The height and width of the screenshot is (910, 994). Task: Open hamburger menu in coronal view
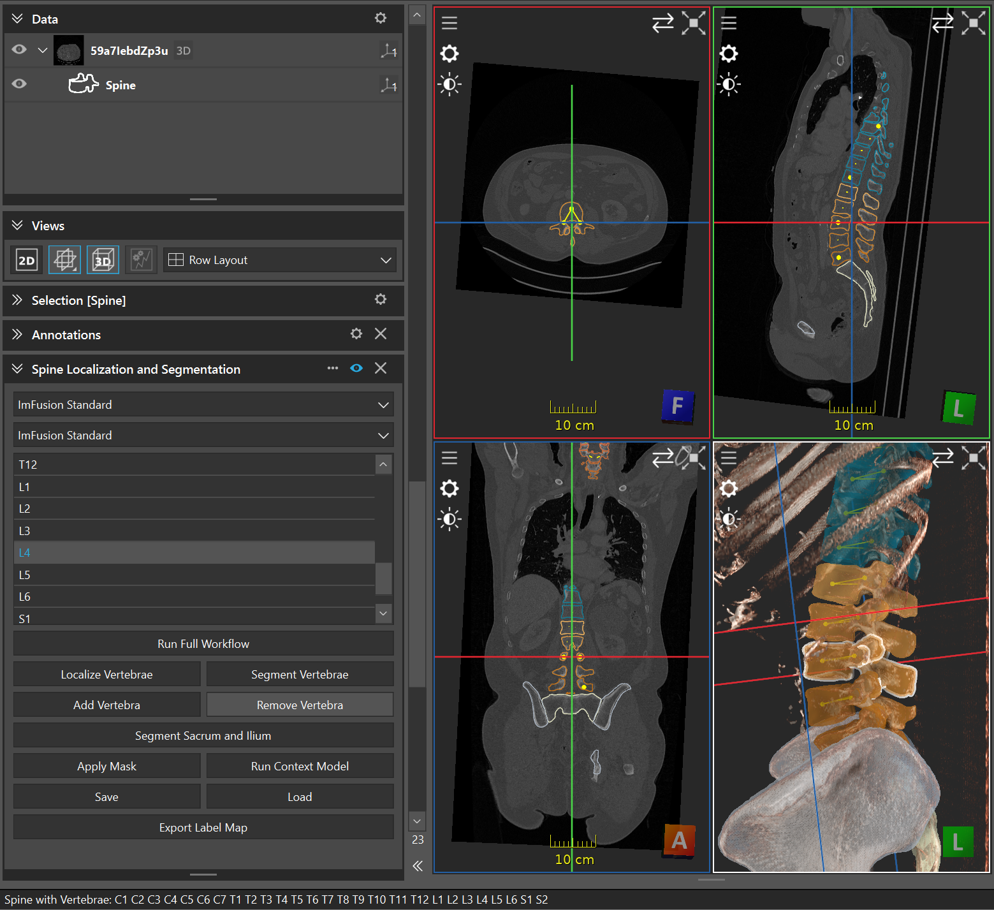tap(449, 457)
